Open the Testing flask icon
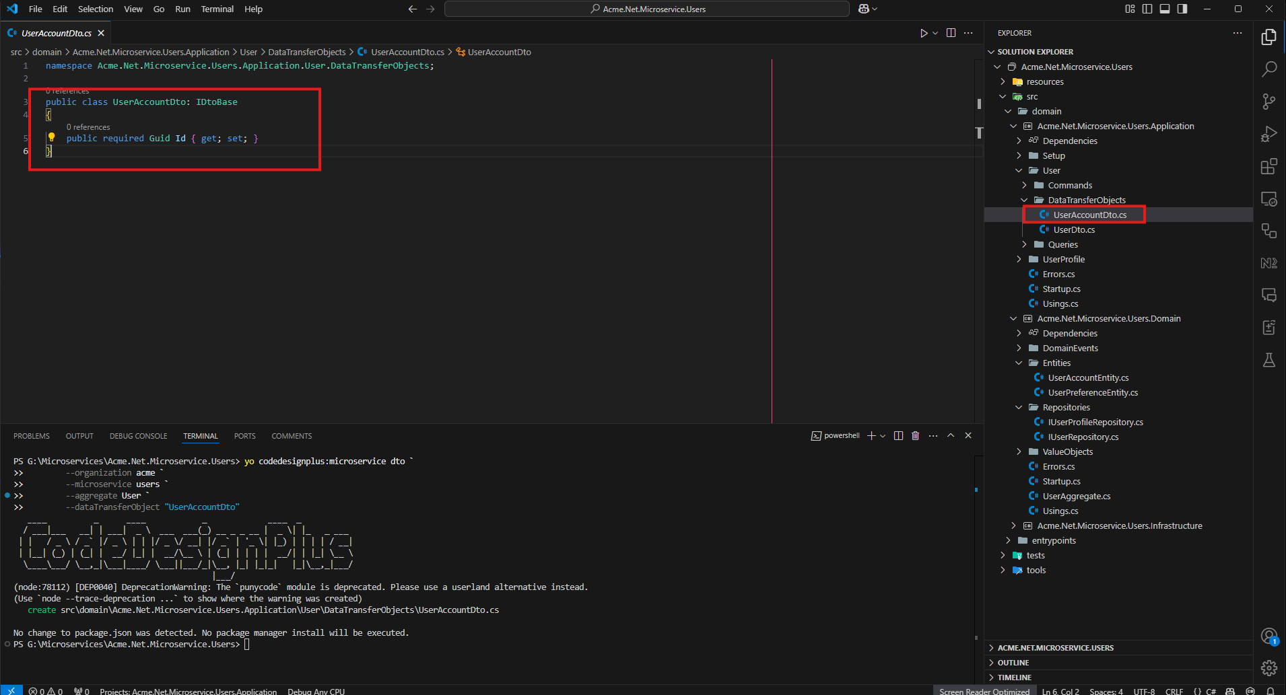The height and width of the screenshot is (695, 1286). pyautogui.click(x=1269, y=360)
